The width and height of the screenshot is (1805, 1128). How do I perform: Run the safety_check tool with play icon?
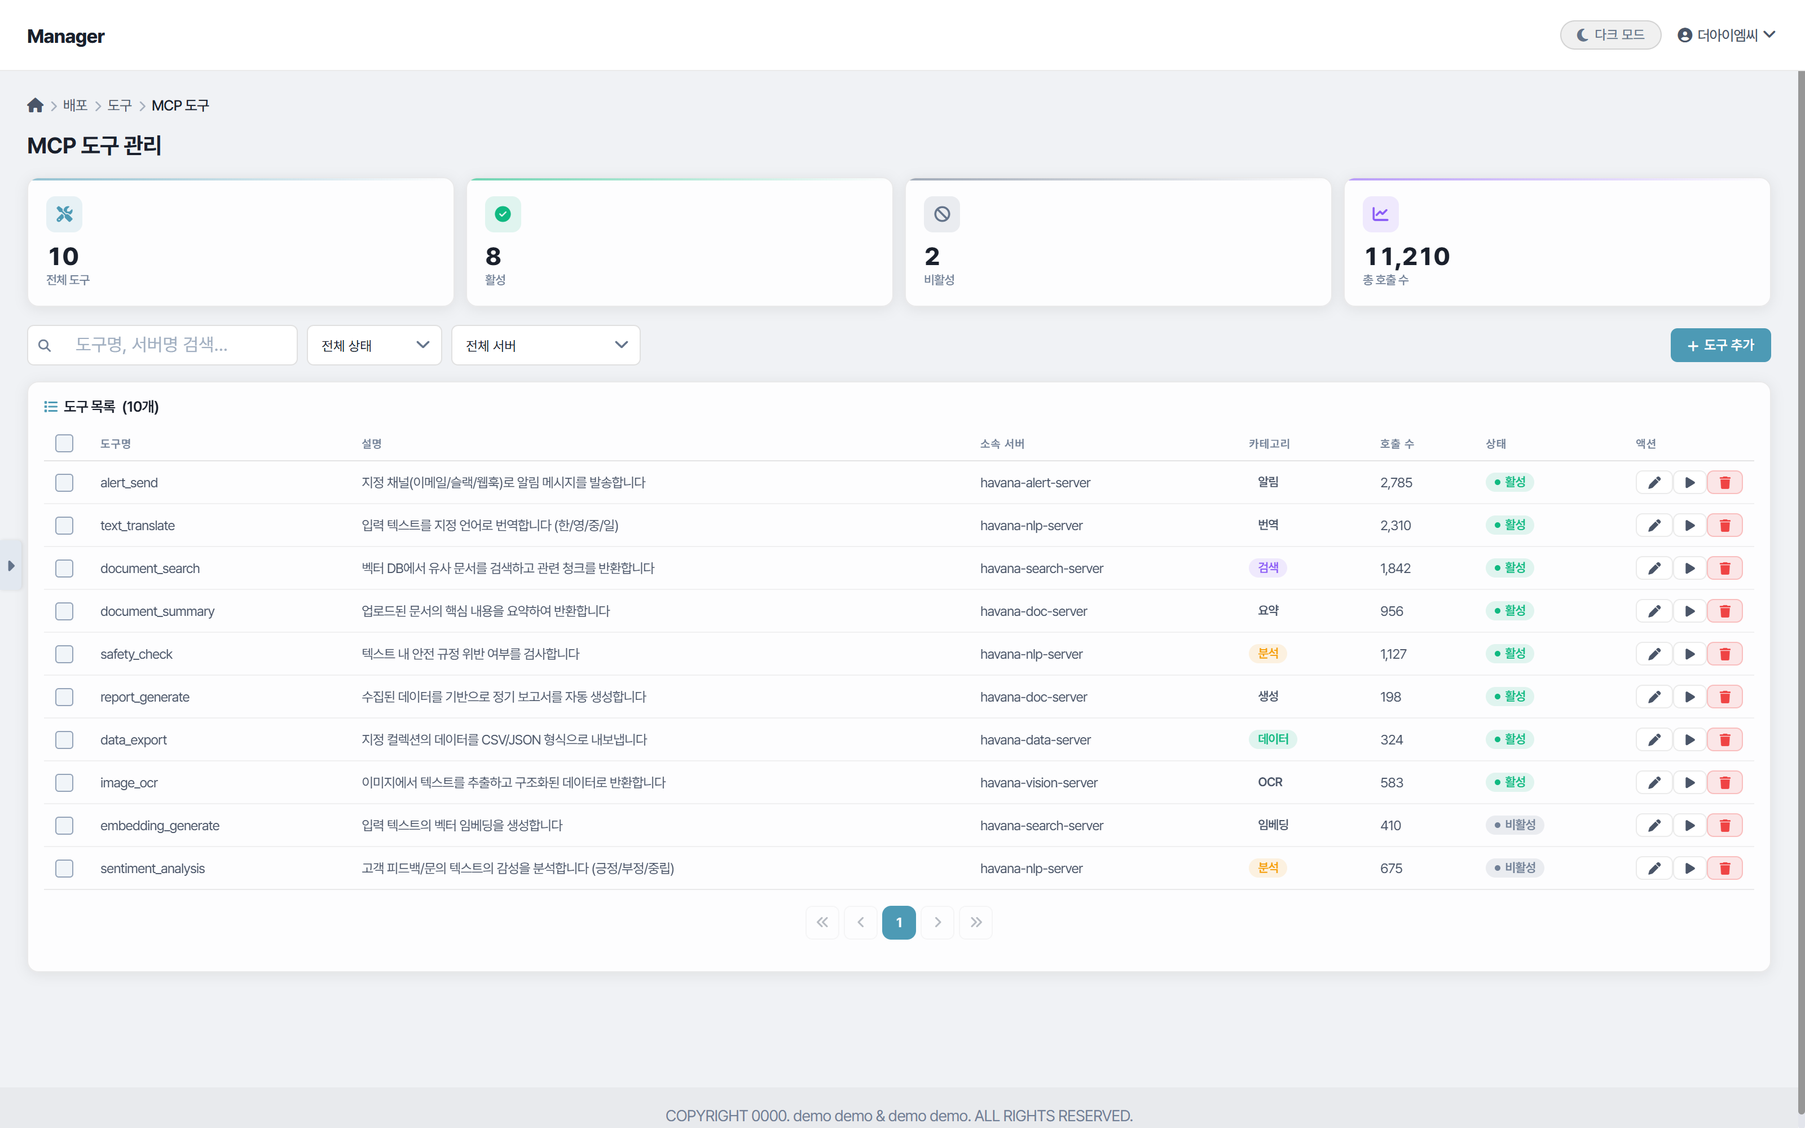[1689, 654]
